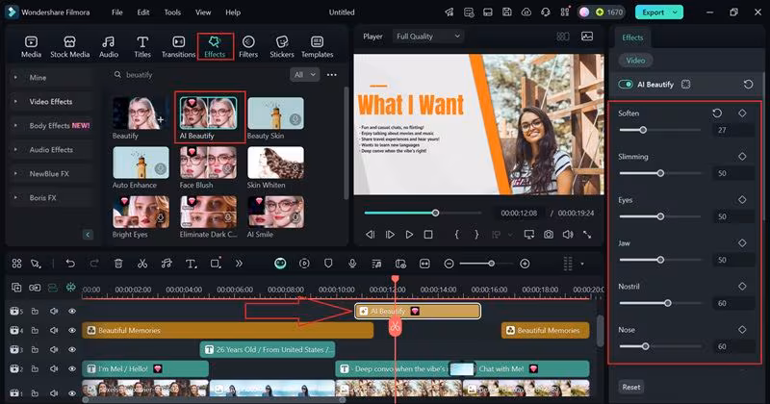
Task: Switch to the Audio tab
Action: pyautogui.click(x=109, y=46)
